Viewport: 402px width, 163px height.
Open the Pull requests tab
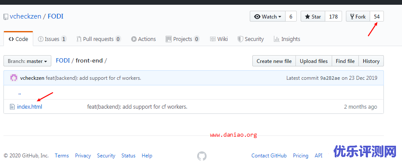[x=99, y=39]
